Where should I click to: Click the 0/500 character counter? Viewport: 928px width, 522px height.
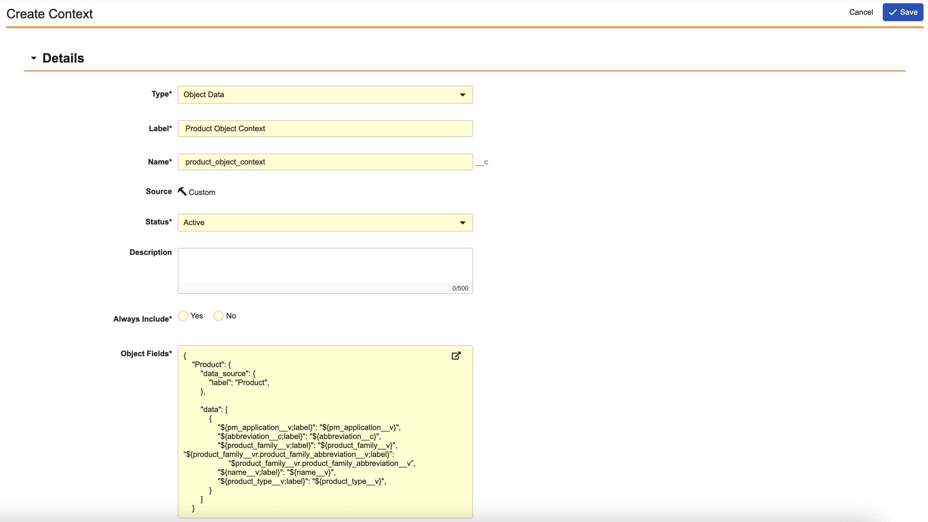point(460,288)
